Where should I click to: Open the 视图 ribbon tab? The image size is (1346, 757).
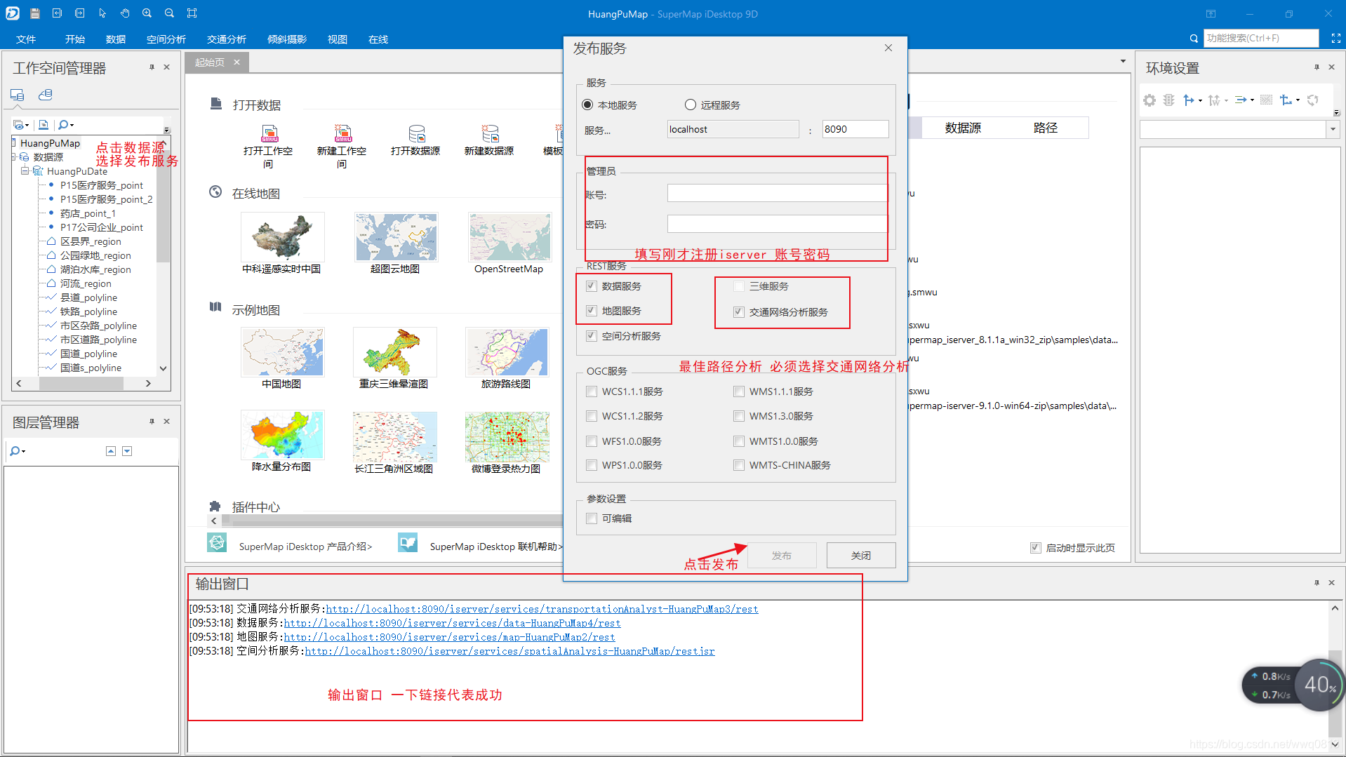click(x=338, y=39)
